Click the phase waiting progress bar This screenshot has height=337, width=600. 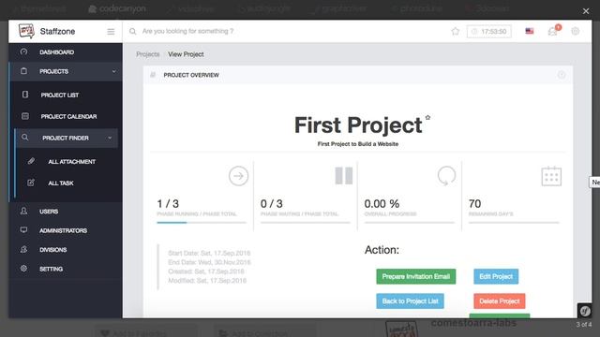(306, 223)
